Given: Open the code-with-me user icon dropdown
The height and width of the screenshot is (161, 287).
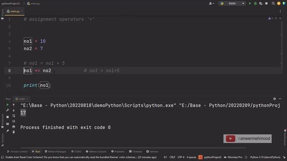Looking at the screenshot, I should (x=211, y=3).
